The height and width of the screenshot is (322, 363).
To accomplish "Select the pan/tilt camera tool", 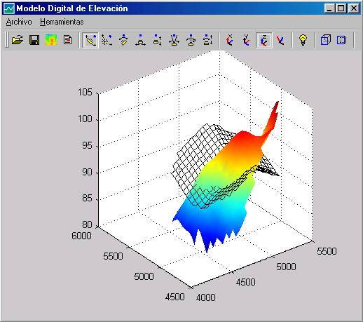I will [124, 40].
